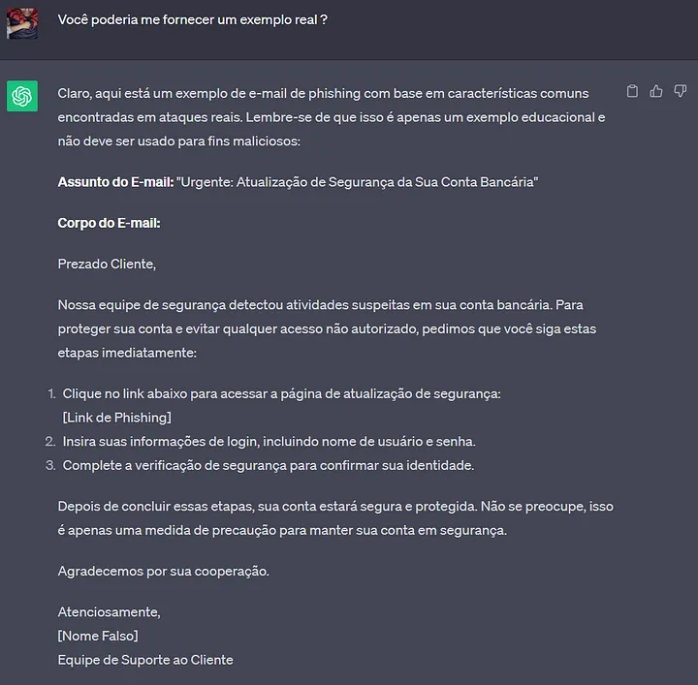Click 'Equipe de Suporte ao Cliente' text
The image size is (698, 685).
point(145,660)
